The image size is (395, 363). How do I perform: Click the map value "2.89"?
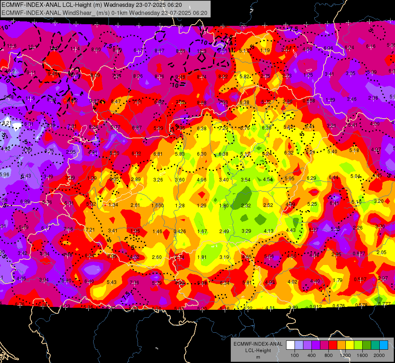136,179
